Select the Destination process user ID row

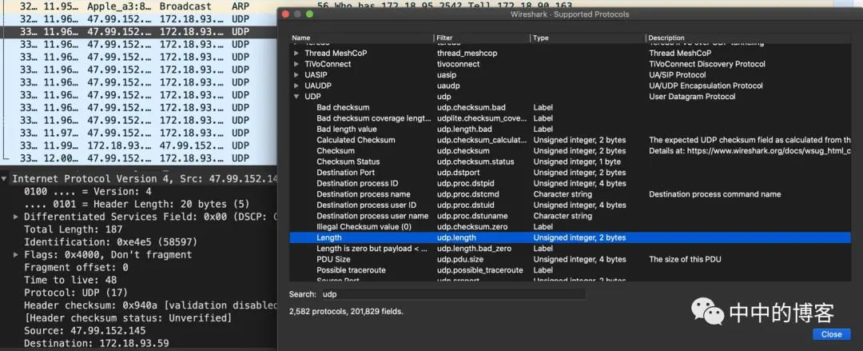pos(571,205)
